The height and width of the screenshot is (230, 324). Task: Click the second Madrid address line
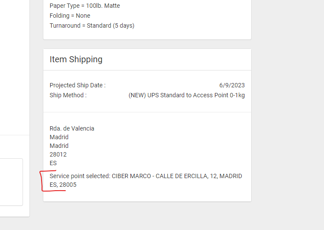[x=59, y=146]
